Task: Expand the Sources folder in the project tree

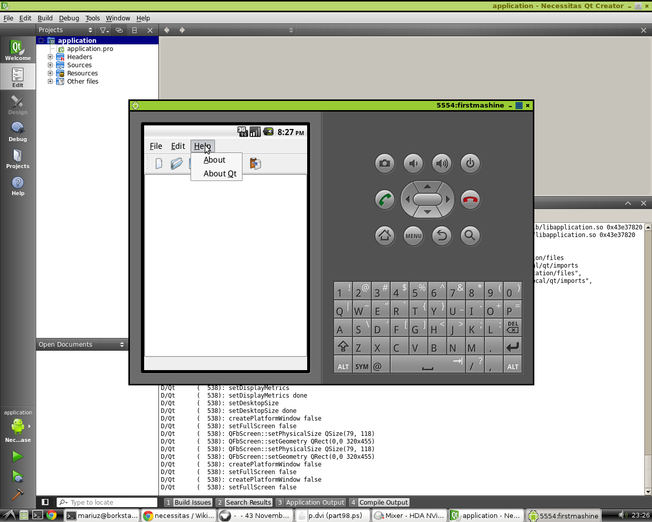Action: (x=50, y=65)
